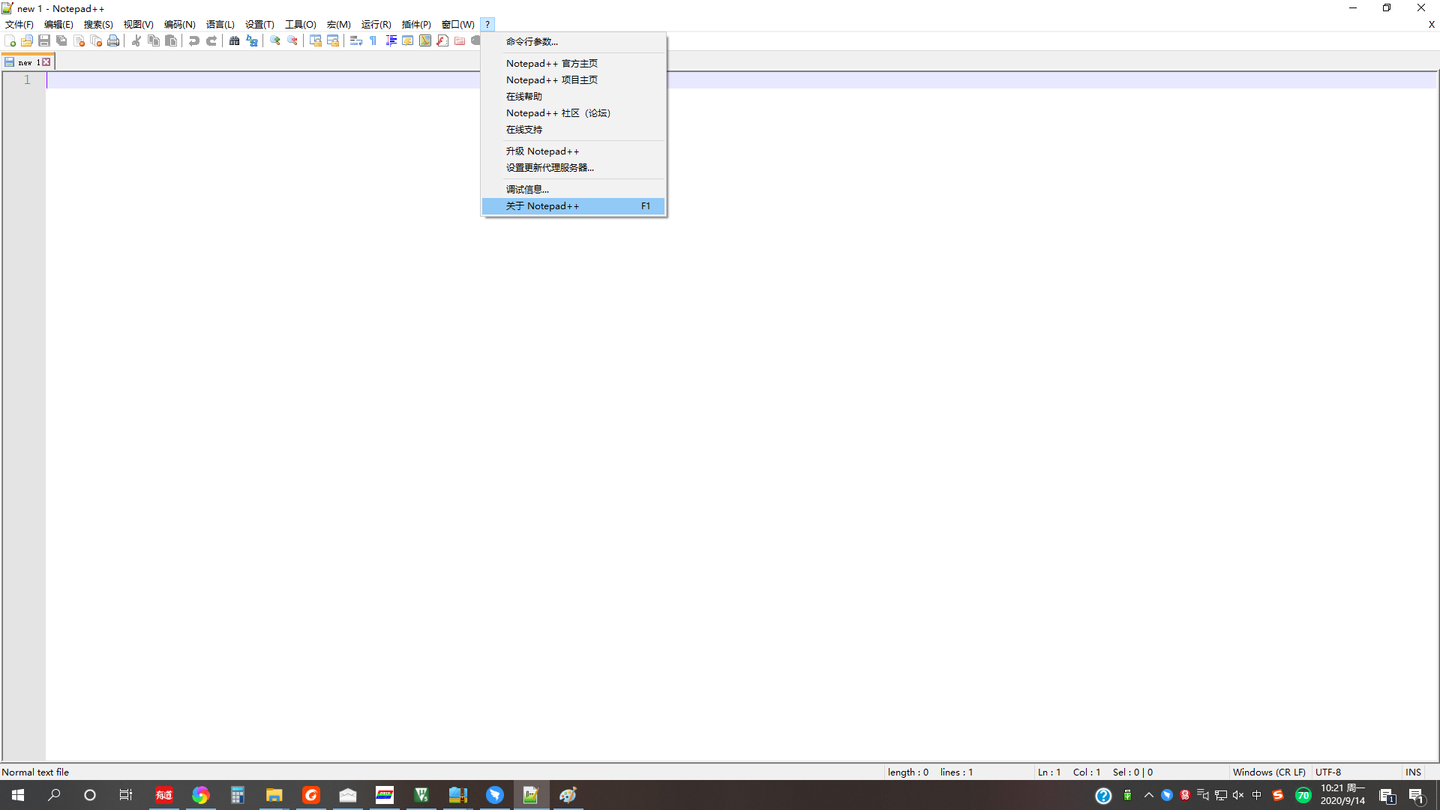The image size is (1440, 810).
Task: Click the Zoom Out magnifier icon
Action: (x=292, y=41)
